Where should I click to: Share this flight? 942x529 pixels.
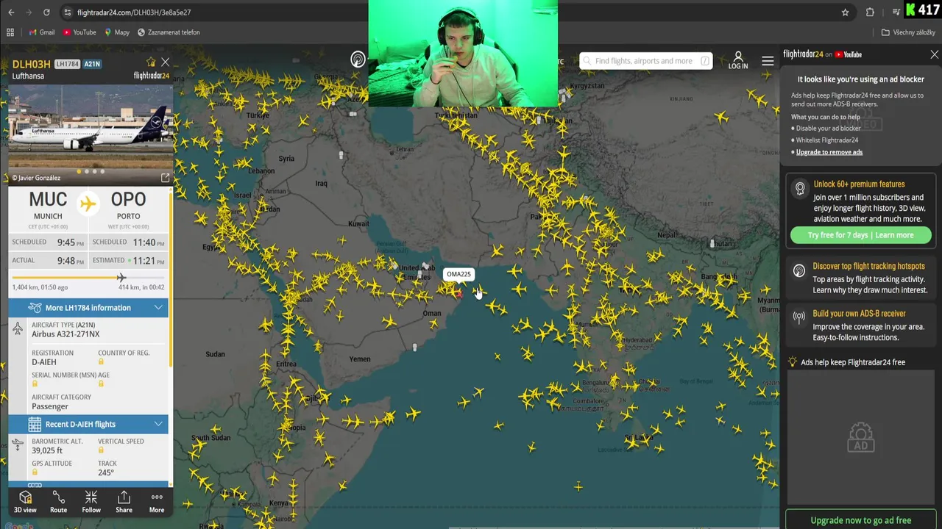click(x=124, y=503)
